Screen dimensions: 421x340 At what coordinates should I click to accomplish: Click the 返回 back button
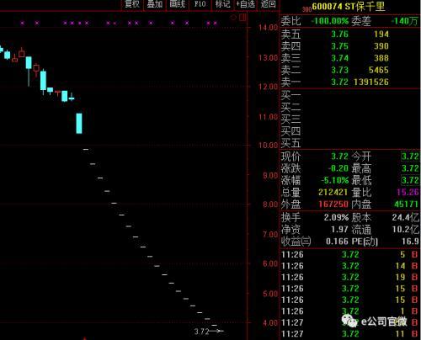[x=269, y=4]
